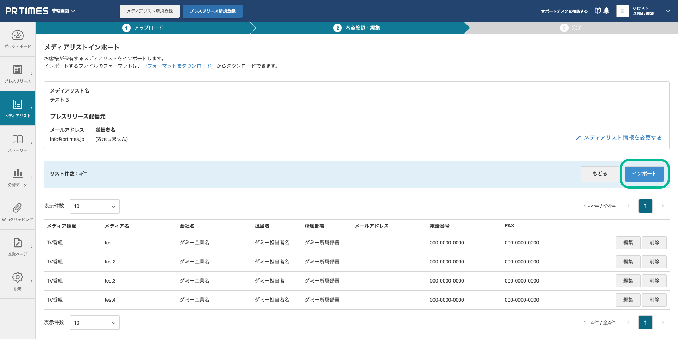Click プレスリリース新規登録 button
The width and height of the screenshot is (678, 339).
213,11
